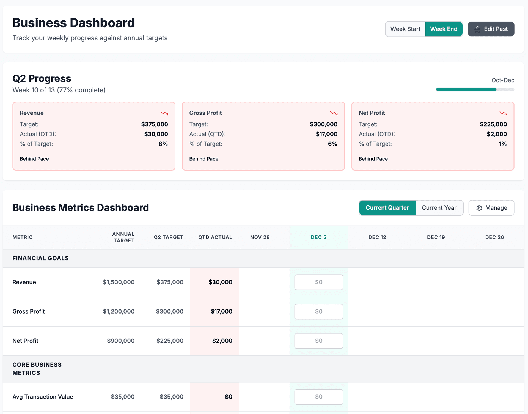Select the Gross Profit entry field for Dec 5
Viewport: 528px width, 414px height.
[x=318, y=311]
